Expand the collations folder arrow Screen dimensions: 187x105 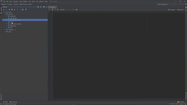[5, 30]
